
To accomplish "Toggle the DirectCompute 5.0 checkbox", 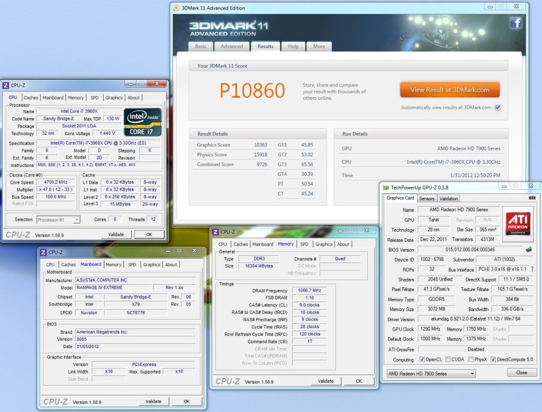I will pyautogui.click(x=493, y=359).
